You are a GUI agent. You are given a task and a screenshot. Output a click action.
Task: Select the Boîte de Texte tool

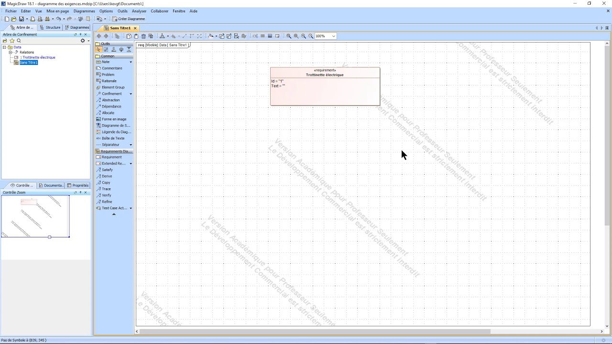[113, 138]
